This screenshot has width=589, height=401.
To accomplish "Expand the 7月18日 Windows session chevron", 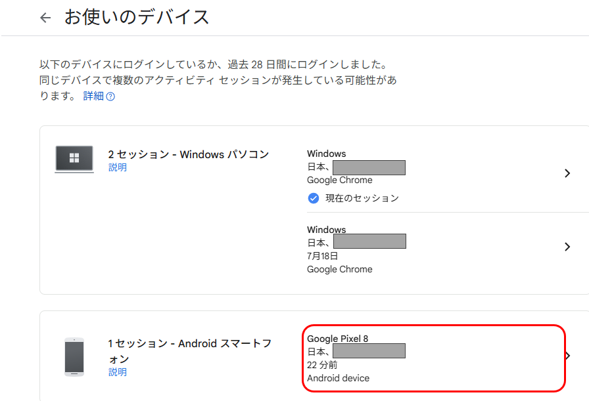I will coord(567,247).
